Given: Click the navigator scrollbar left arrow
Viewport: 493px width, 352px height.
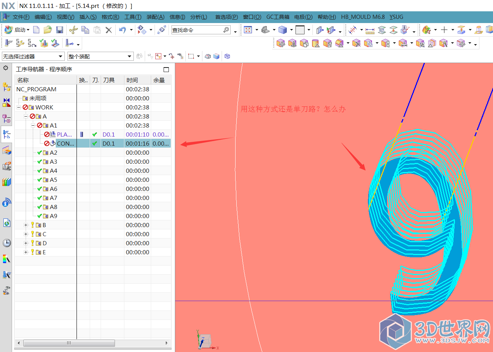Looking at the screenshot, I should (x=19, y=343).
